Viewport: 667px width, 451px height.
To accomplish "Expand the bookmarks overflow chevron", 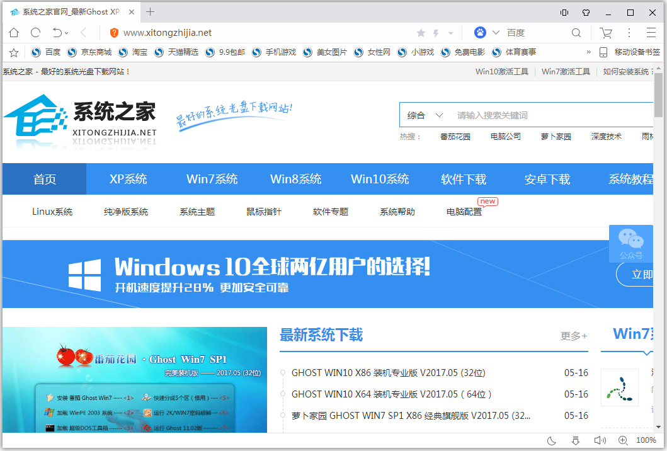I will 589,52.
